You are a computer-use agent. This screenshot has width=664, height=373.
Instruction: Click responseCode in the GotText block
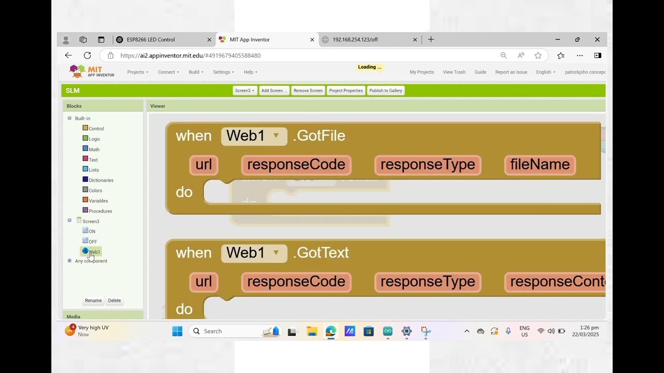pos(296,282)
